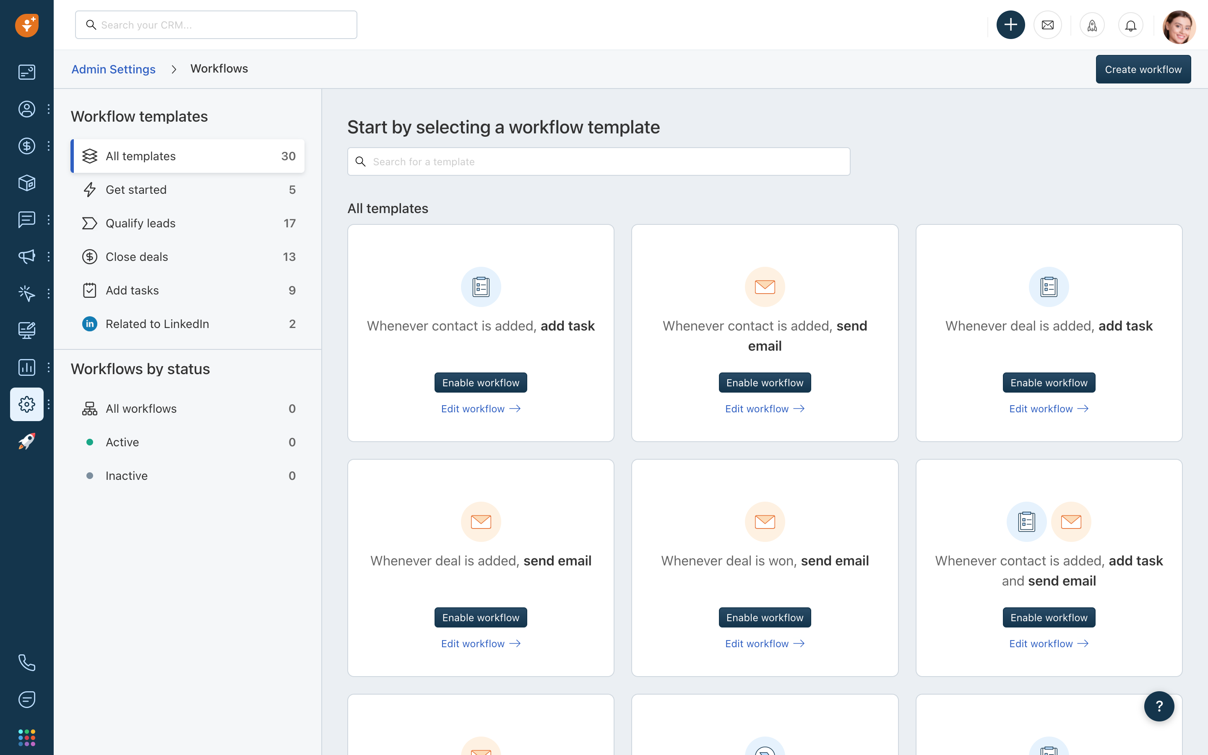The width and height of the screenshot is (1208, 755).
Task: Click the announcements/megaphone icon in sidebar
Action: tap(26, 257)
